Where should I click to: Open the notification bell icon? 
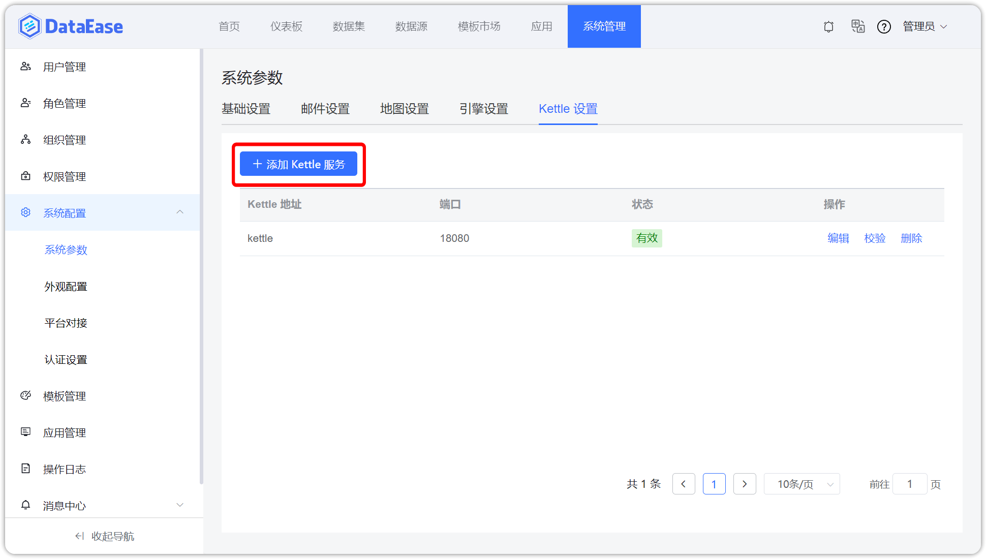pyautogui.click(x=828, y=26)
